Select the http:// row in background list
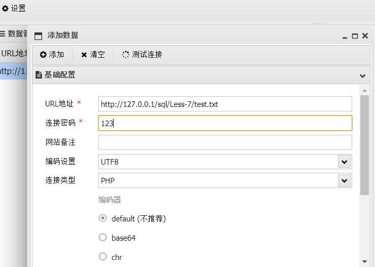This screenshot has height=267, width=375. pos(14,71)
